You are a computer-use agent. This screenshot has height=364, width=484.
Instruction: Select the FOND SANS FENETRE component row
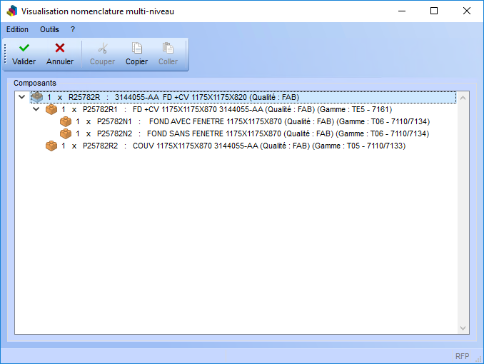(250, 133)
